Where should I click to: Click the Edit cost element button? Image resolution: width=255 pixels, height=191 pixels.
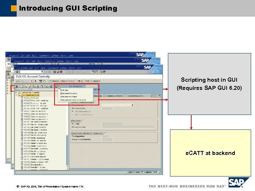pyautogui.click(x=93, y=81)
